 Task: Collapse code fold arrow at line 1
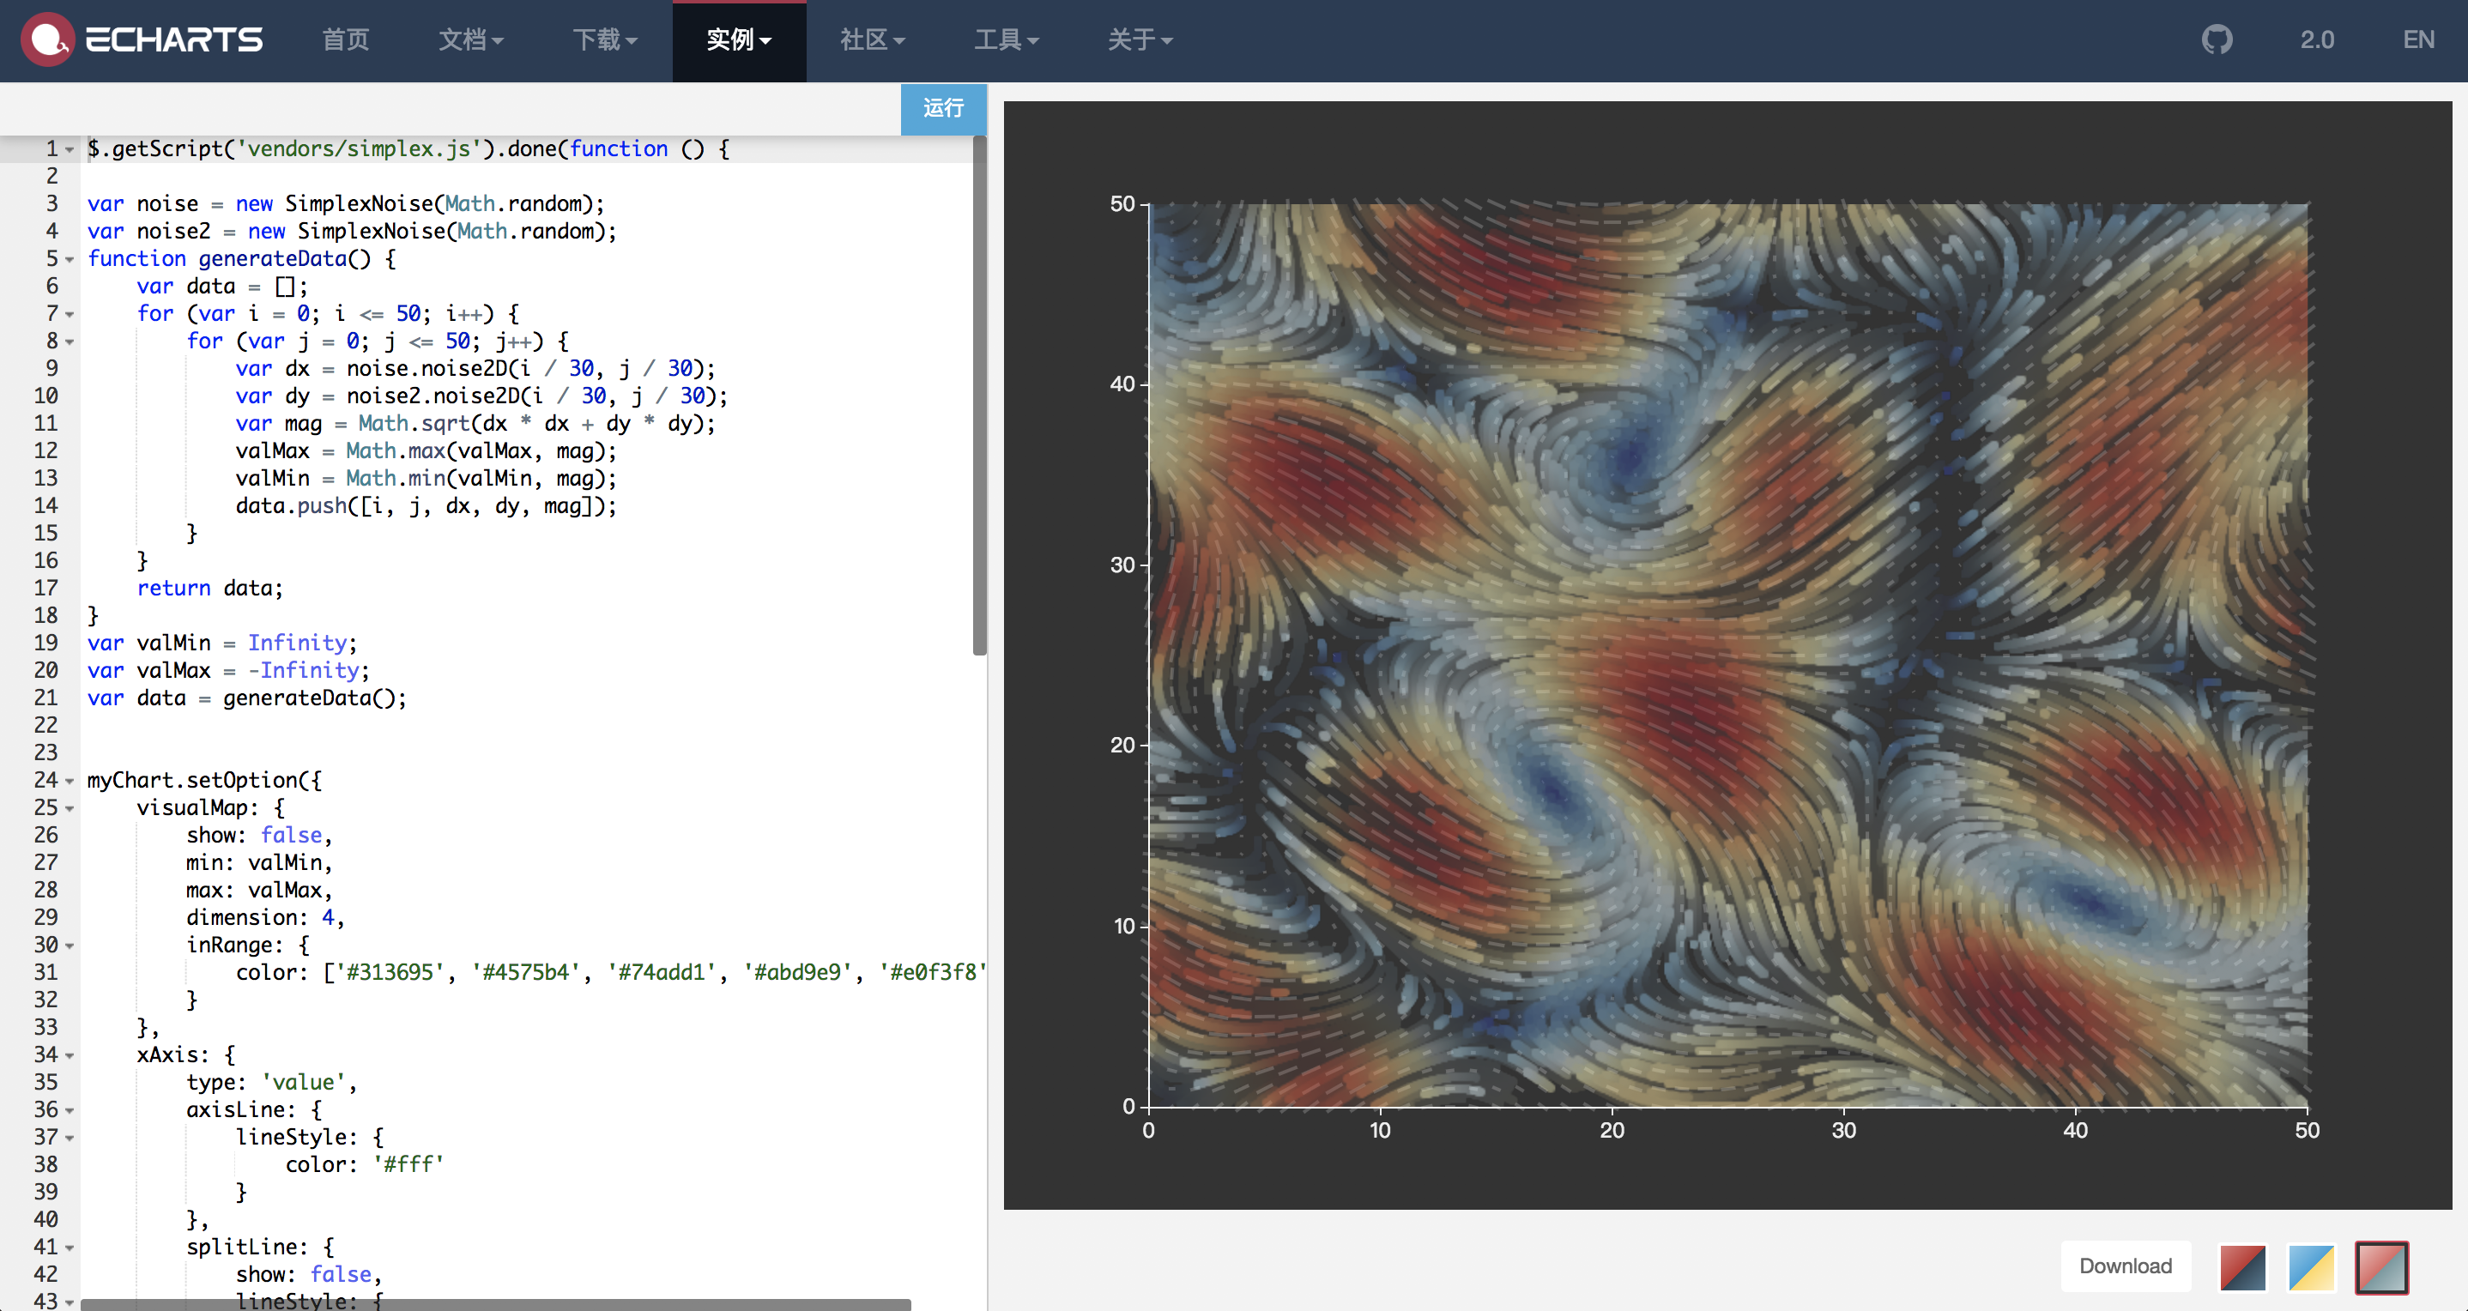coord(70,150)
